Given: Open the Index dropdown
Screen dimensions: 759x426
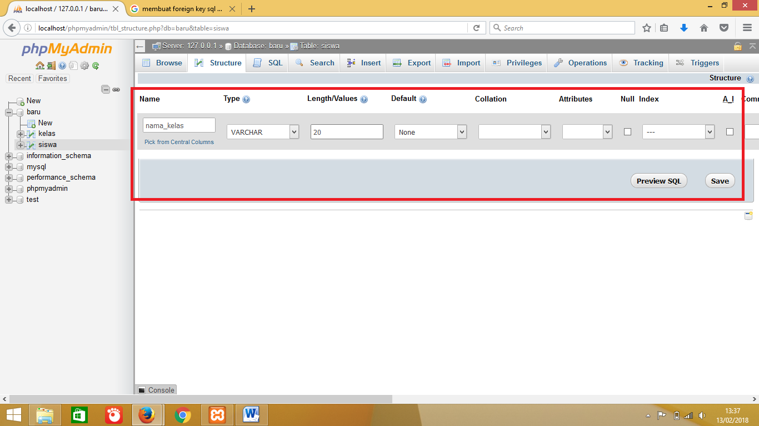Looking at the screenshot, I should [x=678, y=131].
